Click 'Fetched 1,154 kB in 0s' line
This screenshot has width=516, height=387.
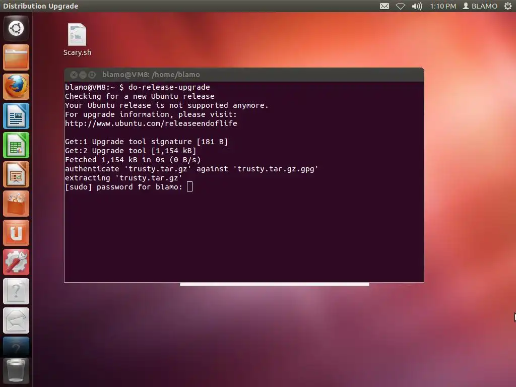(x=133, y=160)
